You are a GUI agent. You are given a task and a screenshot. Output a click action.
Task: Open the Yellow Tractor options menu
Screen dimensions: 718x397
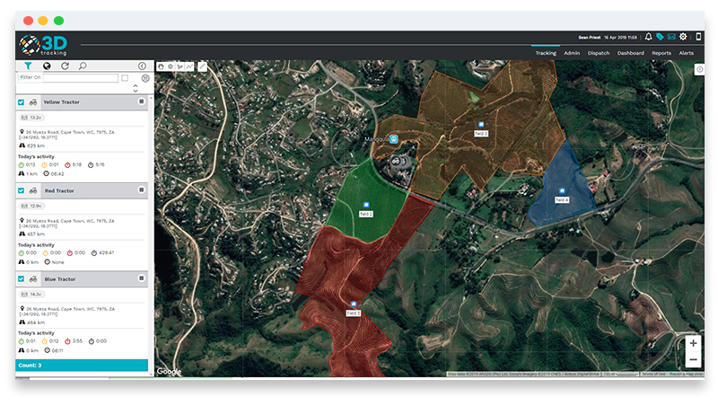[x=141, y=102]
